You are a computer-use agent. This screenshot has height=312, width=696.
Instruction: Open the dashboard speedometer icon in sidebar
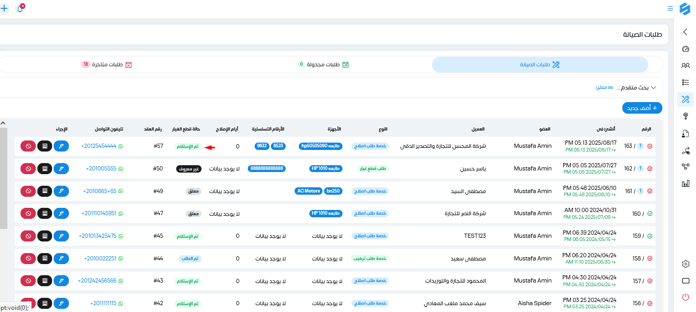coord(685,49)
